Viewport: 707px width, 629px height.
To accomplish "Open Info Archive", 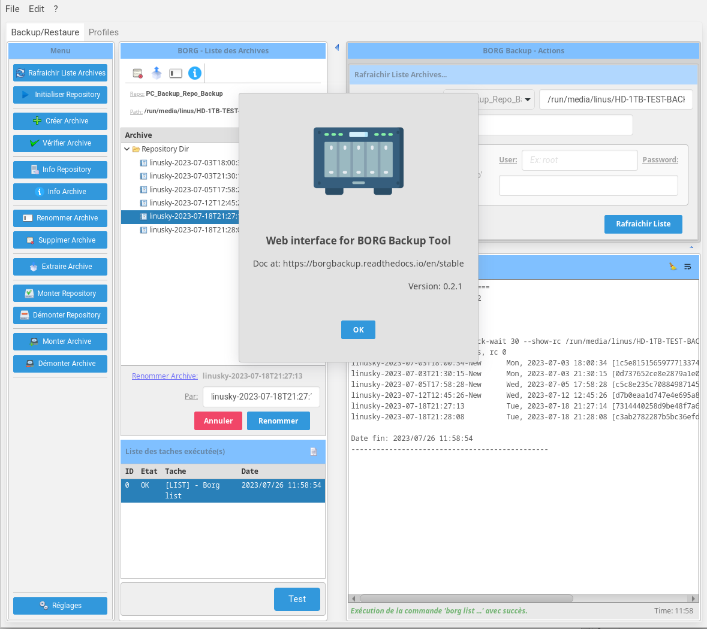I will (x=61, y=192).
